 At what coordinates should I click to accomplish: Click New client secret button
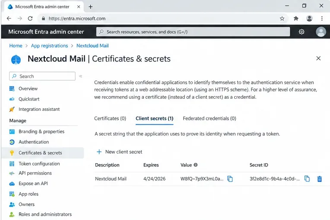(119, 152)
